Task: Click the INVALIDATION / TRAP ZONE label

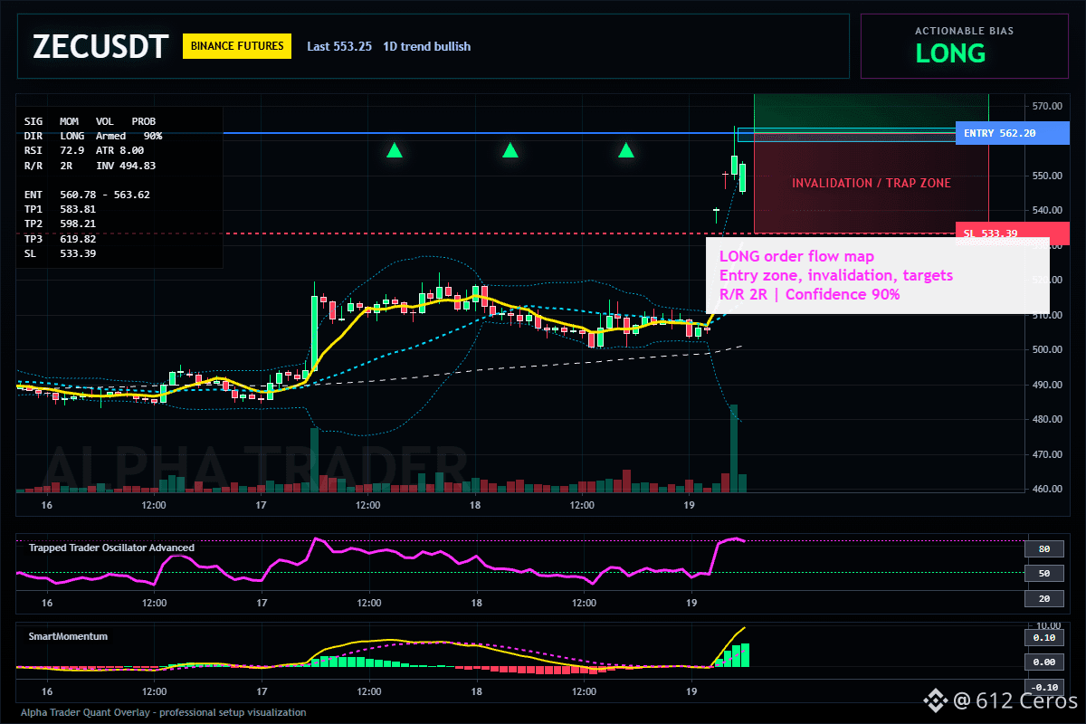Action: pos(872,183)
